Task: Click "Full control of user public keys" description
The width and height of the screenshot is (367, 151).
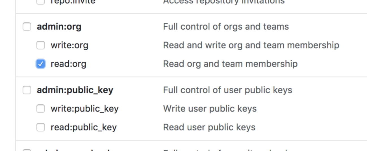Action: pyautogui.click(x=227, y=90)
